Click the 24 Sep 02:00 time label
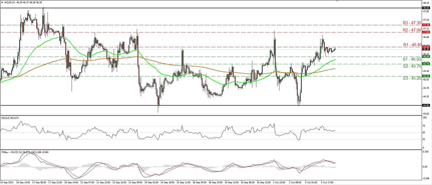Image resolution: width=432 pixels, height=185 pixels. 152,183
